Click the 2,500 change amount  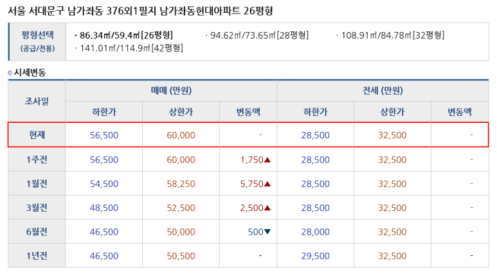(x=251, y=208)
